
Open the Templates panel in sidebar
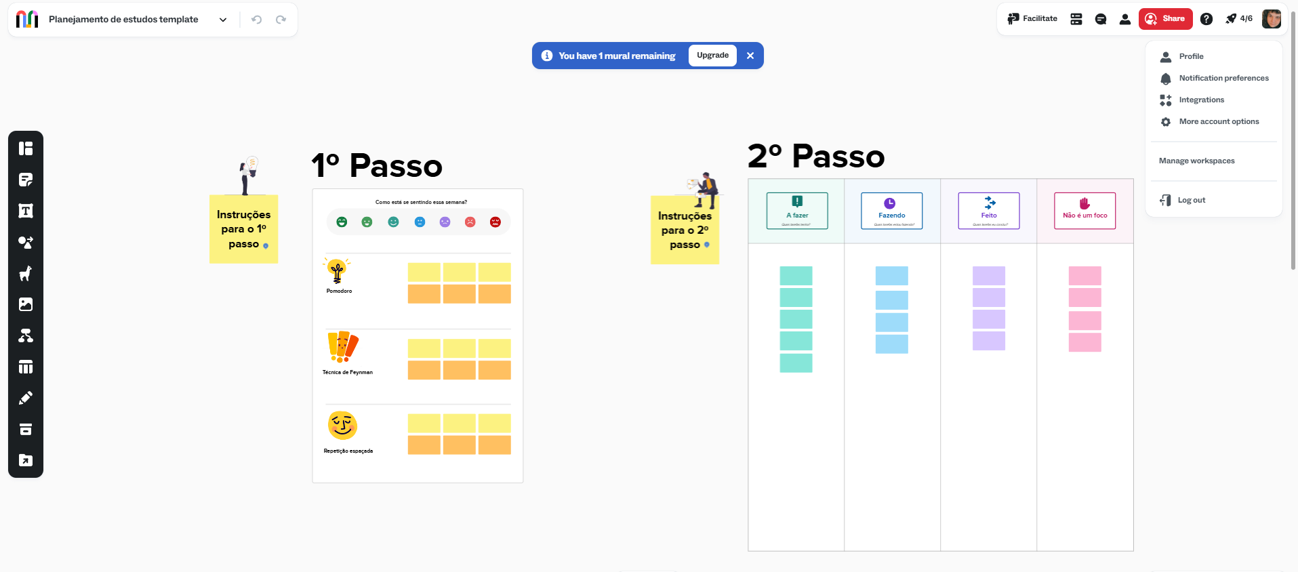click(26, 148)
